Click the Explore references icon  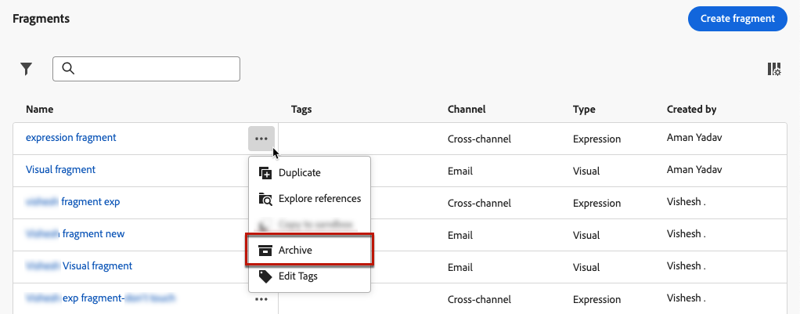pos(265,199)
